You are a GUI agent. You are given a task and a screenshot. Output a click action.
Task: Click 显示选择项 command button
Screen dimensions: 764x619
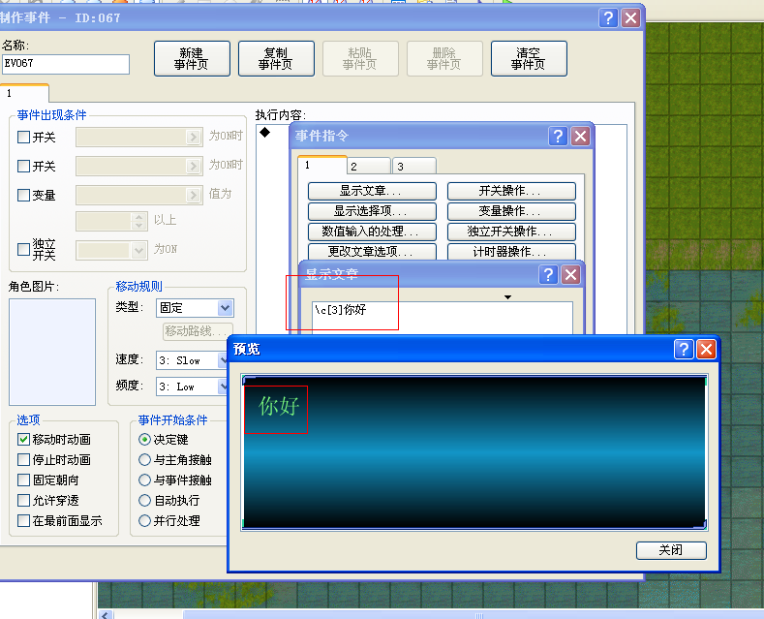[x=372, y=211]
